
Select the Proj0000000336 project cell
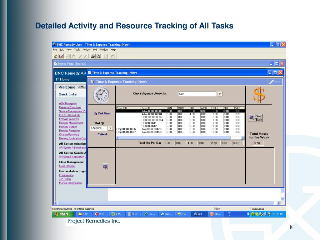point(126,129)
